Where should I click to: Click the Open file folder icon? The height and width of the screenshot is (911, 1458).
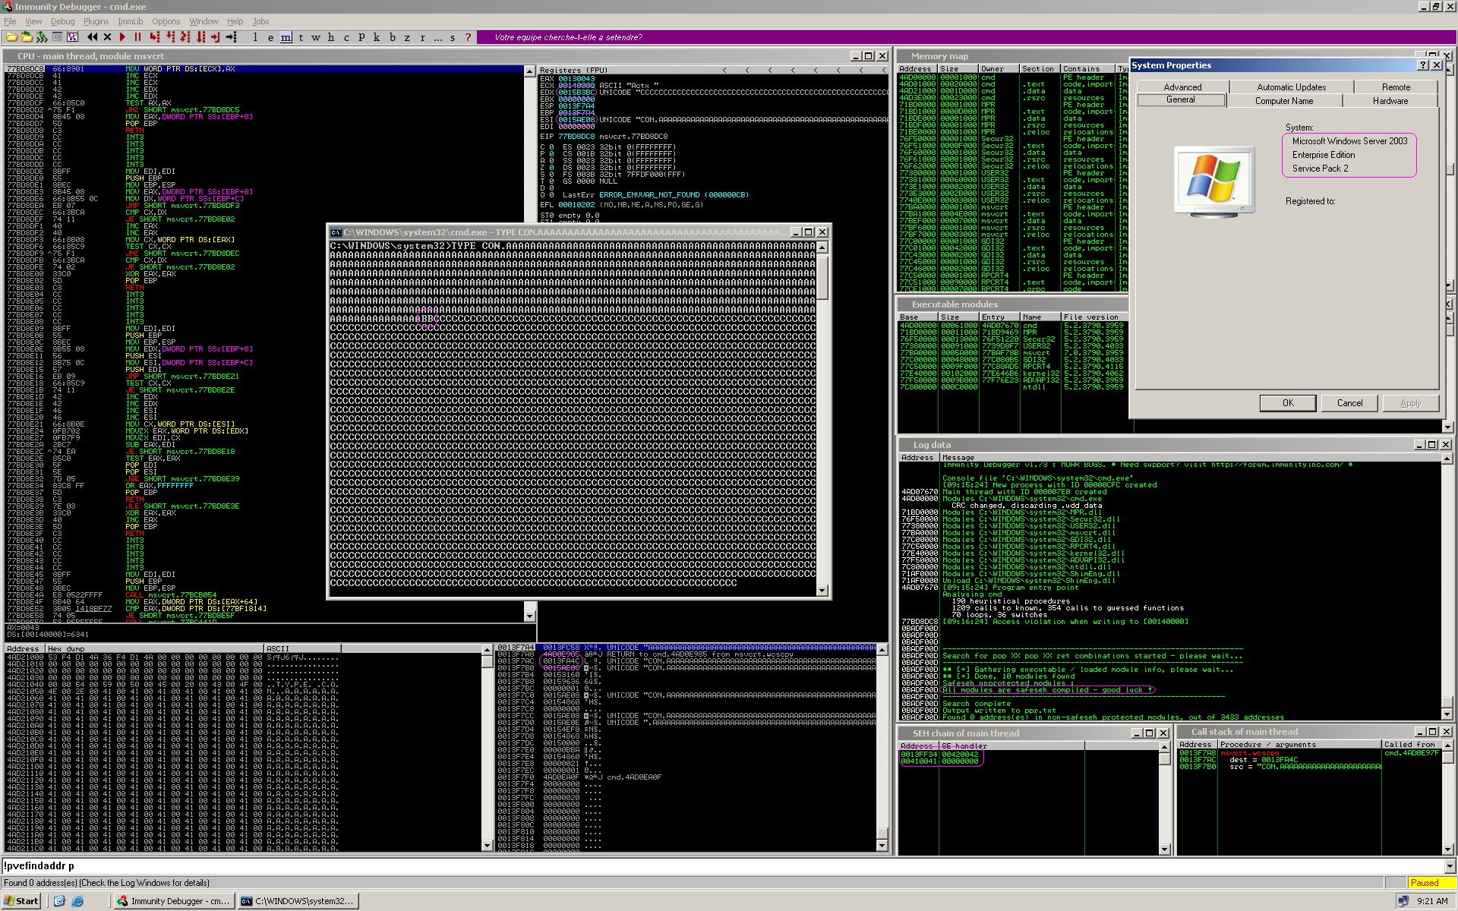tap(11, 36)
